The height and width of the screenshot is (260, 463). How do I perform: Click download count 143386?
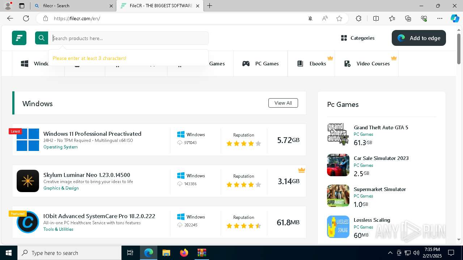(x=190, y=184)
